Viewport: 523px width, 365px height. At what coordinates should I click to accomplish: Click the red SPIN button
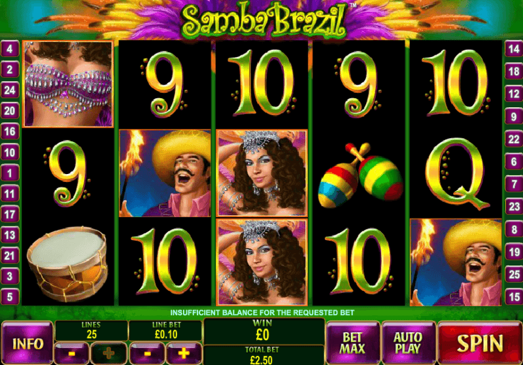click(480, 343)
